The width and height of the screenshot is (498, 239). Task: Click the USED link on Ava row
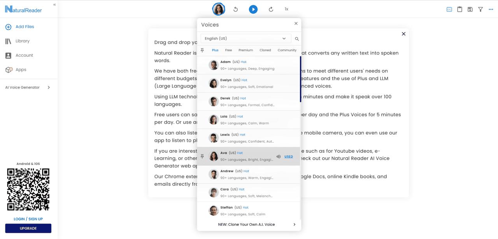click(x=289, y=157)
